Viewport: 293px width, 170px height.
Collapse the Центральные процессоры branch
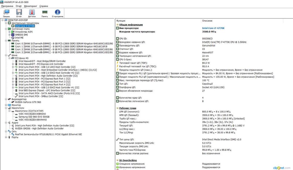(x=6, y=23)
